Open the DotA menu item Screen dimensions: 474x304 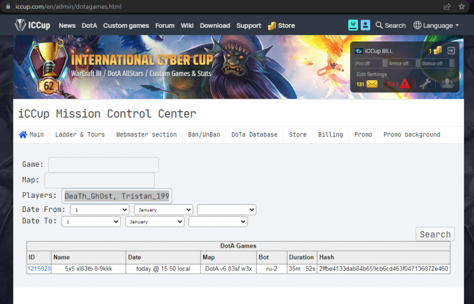[89, 25]
